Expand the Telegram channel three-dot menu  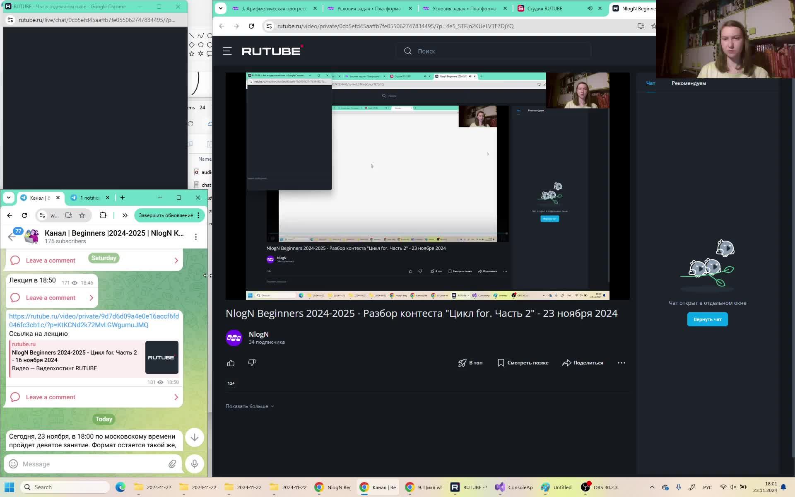(x=196, y=236)
